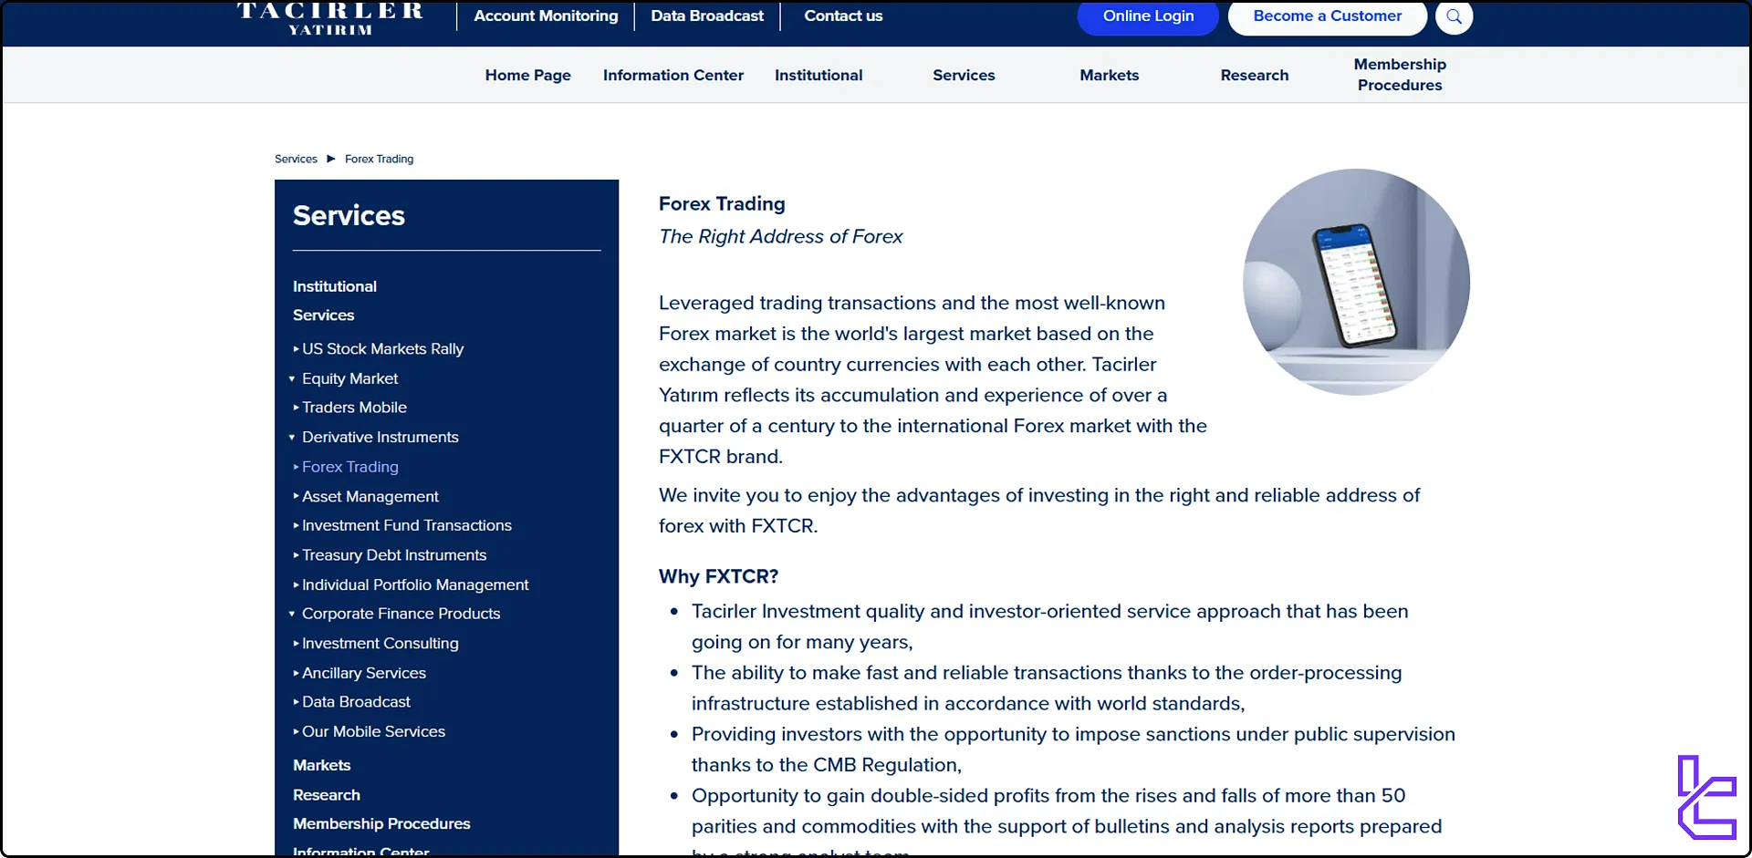1752x858 pixels.
Task: Open Individual Portfolio Management
Action: point(415,585)
